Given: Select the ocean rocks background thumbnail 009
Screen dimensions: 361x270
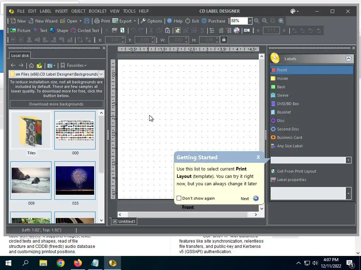Looking at the screenshot, I should click(31, 180).
